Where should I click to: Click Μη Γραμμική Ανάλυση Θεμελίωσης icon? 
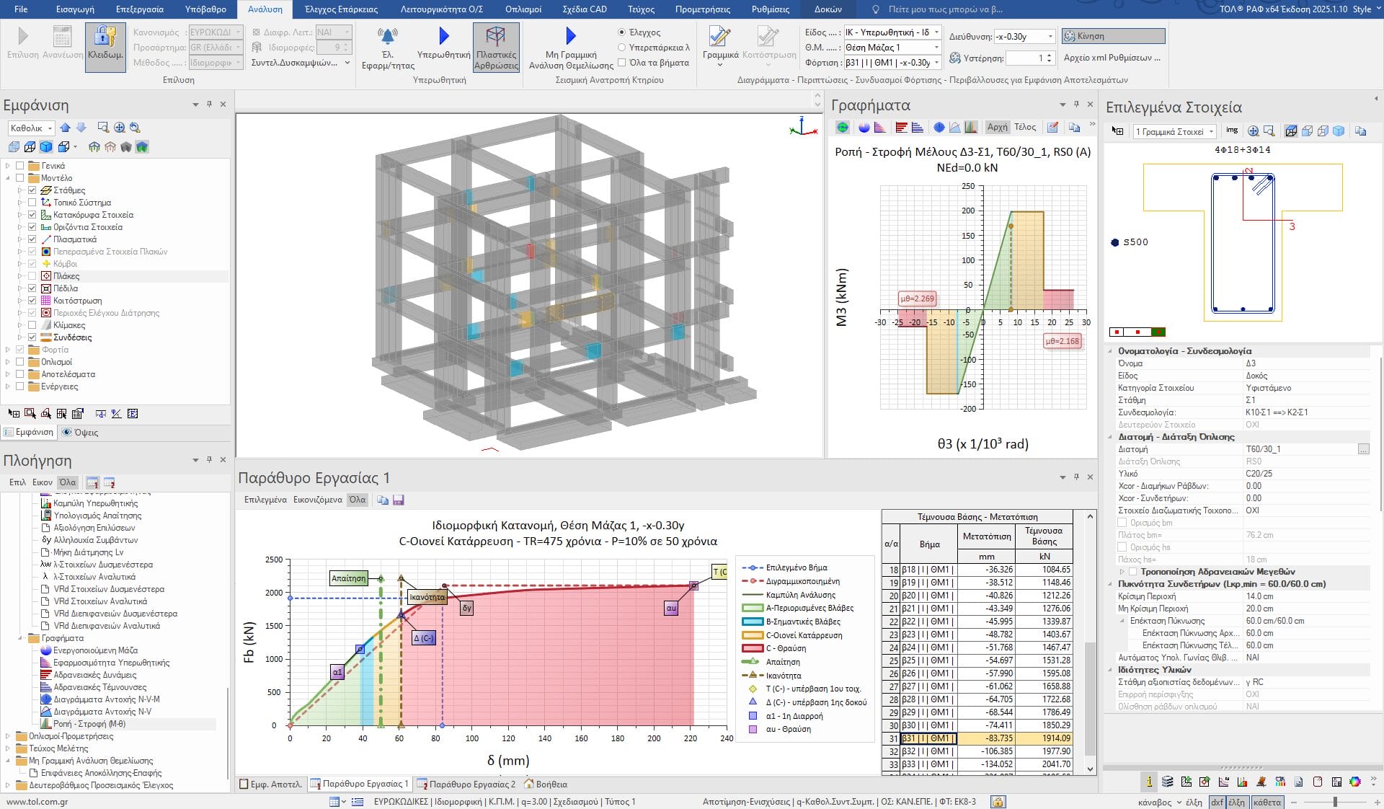click(571, 35)
